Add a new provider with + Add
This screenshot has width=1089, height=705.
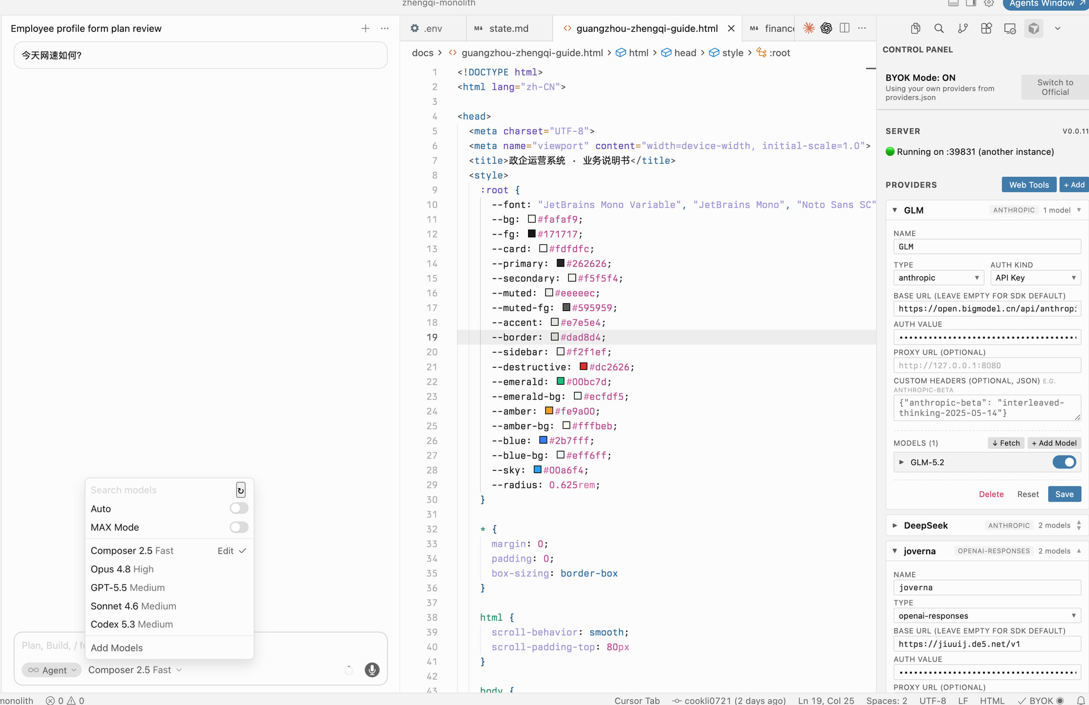[x=1074, y=185]
